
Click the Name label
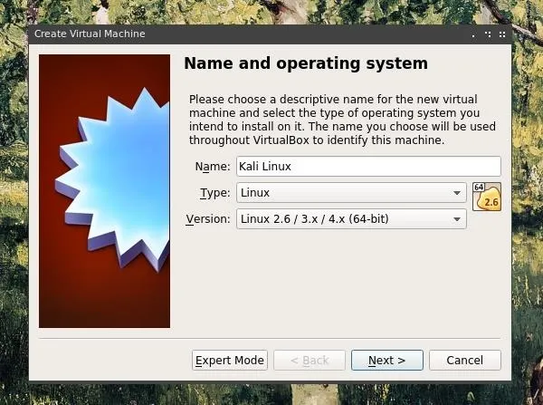pos(213,167)
